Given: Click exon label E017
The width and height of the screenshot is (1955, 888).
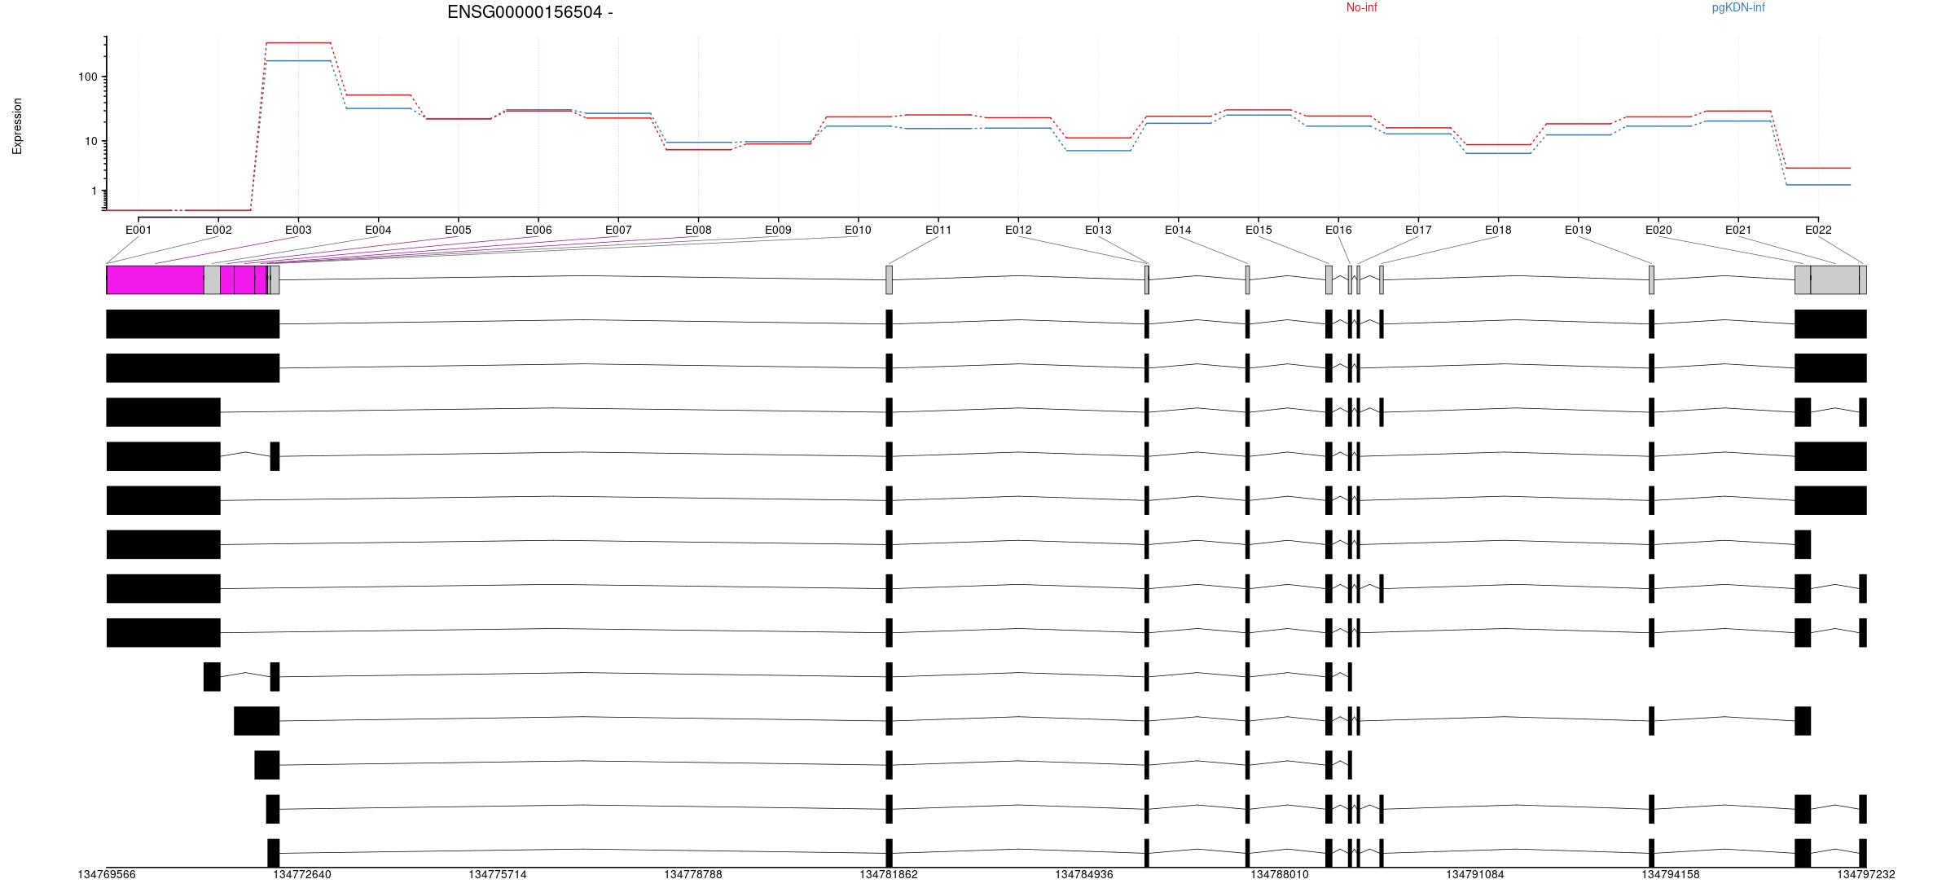Looking at the screenshot, I should point(1418,230).
